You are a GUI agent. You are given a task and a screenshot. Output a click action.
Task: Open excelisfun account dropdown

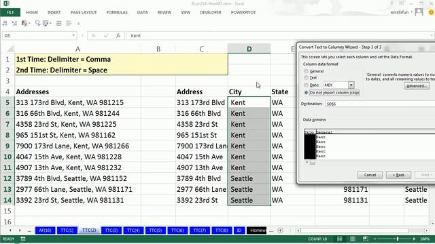click(412, 12)
